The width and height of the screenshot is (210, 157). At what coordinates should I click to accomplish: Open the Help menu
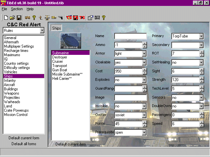(30, 9)
